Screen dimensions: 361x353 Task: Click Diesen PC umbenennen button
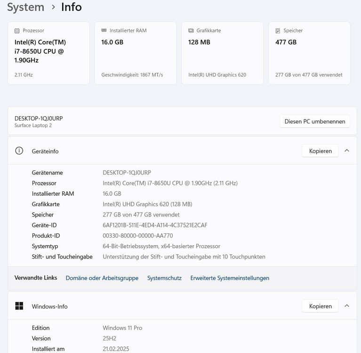pyautogui.click(x=315, y=121)
